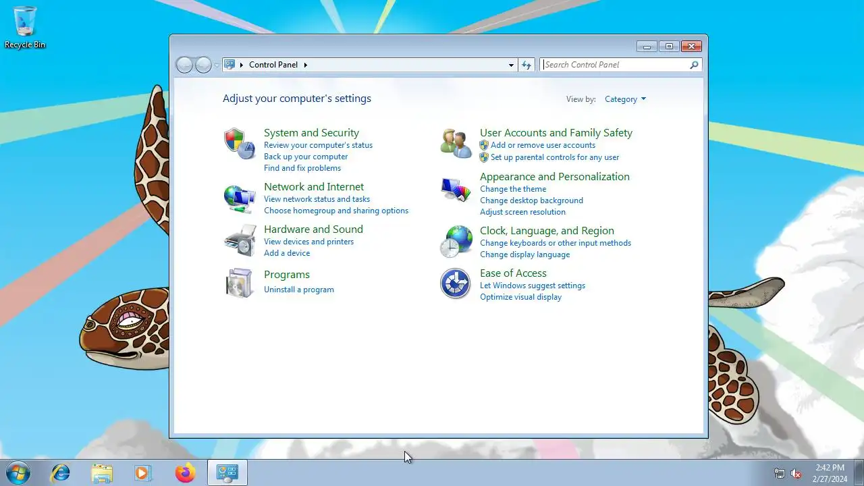864x486 pixels.
Task: Open Back up your computer link
Action: coord(306,157)
